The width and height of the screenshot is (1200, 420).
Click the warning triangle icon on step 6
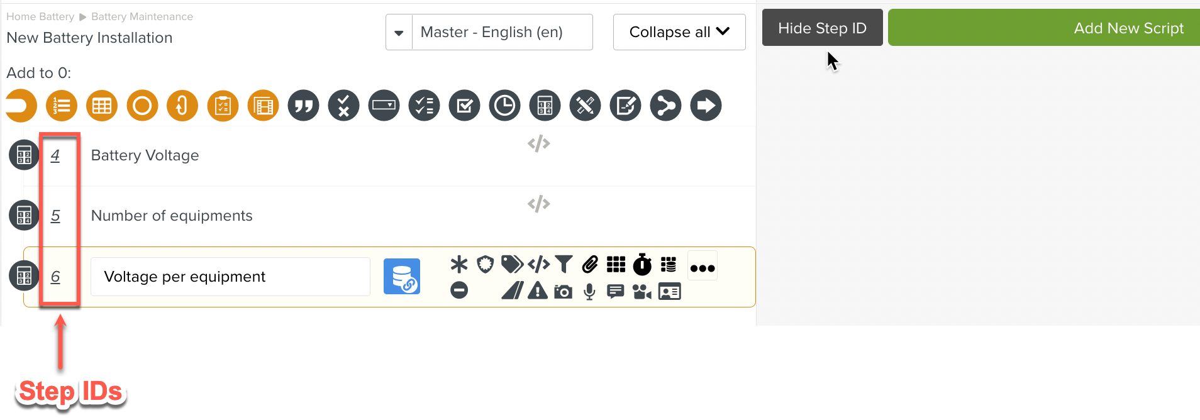pos(537,291)
